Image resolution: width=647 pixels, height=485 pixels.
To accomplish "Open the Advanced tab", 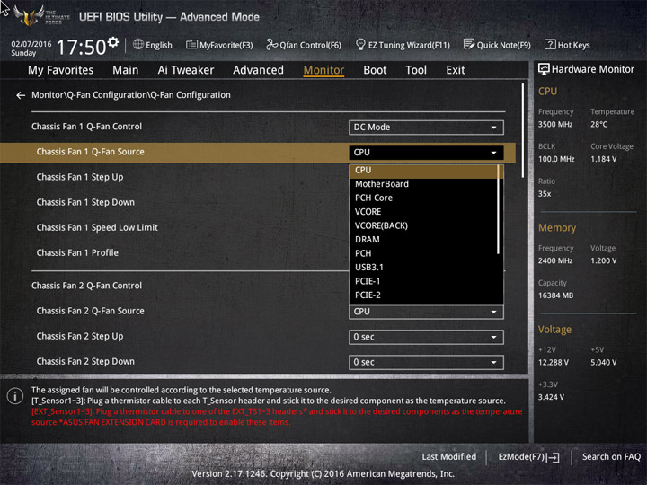I will (x=258, y=70).
